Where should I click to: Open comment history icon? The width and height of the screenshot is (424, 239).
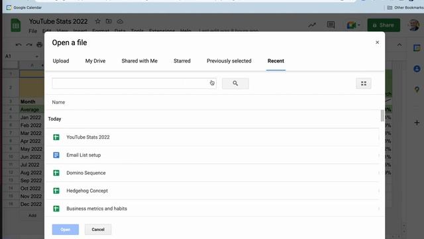pyautogui.click(x=331, y=25)
